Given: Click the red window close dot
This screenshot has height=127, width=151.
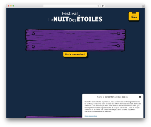Looking at the screenshot, I should pos(9,6).
